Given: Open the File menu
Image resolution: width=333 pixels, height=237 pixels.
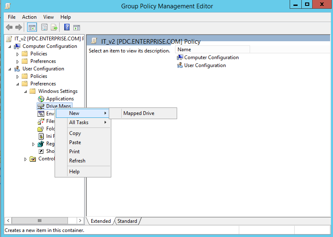Looking at the screenshot, I should [x=12, y=17].
